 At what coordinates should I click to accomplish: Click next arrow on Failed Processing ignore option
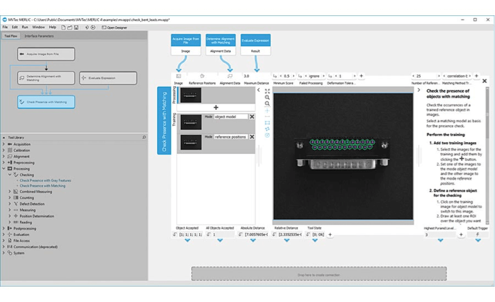pos(324,76)
